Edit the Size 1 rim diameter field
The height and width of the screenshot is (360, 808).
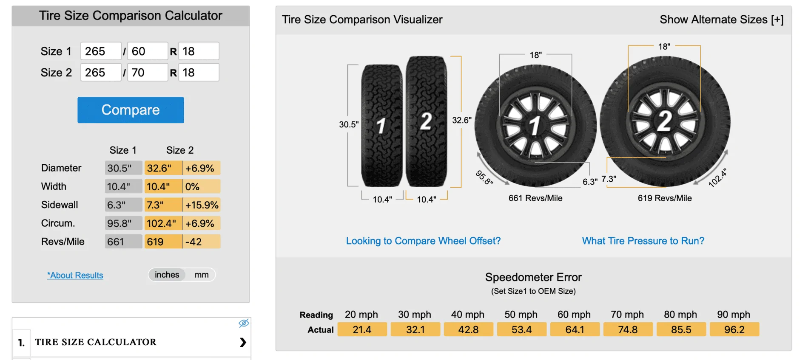click(x=199, y=51)
